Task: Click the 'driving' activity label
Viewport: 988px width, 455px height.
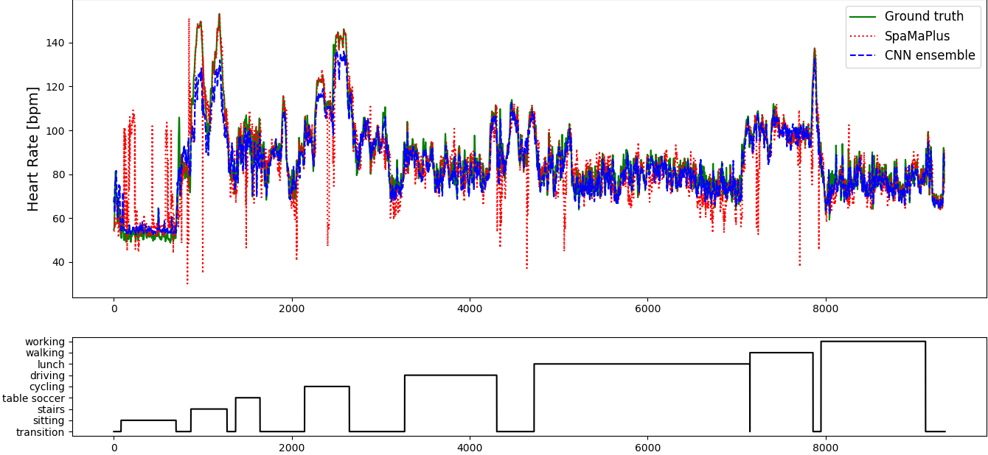Action: coord(48,375)
